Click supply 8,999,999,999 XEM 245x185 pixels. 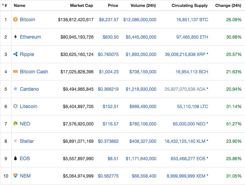click(x=186, y=176)
